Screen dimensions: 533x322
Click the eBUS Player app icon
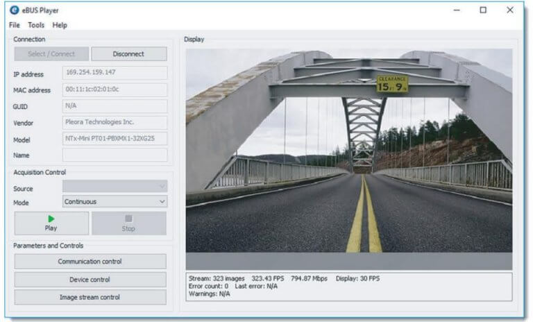click(14, 10)
